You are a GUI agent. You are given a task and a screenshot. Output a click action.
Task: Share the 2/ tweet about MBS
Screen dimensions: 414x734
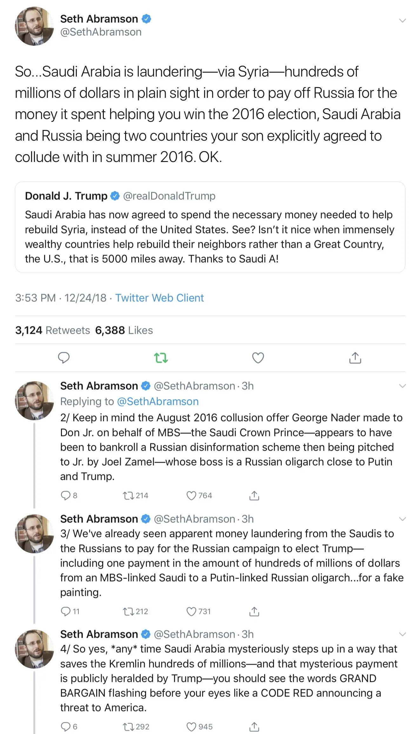254,495
